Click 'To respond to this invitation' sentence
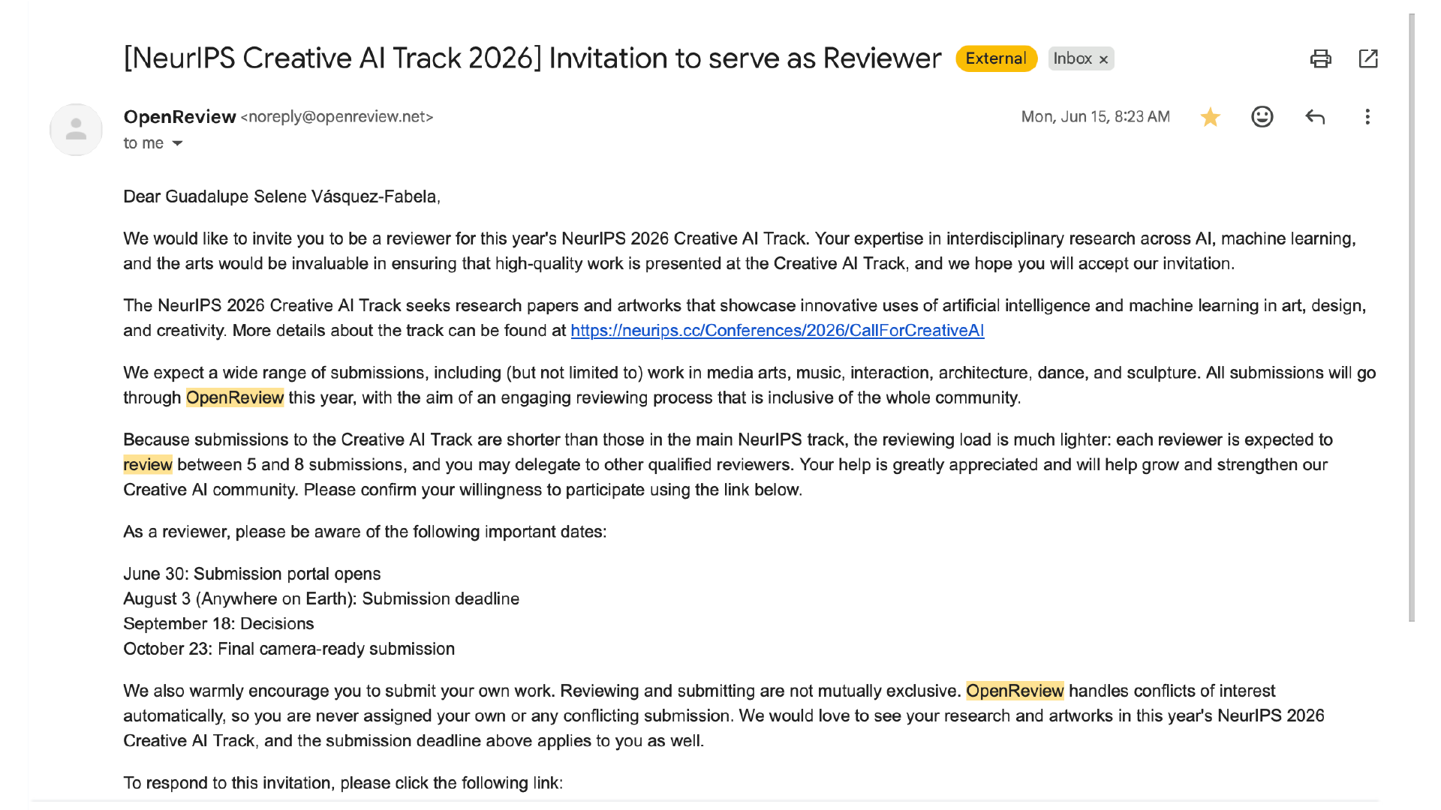The height and width of the screenshot is (810, 1441). coord(343,783)
